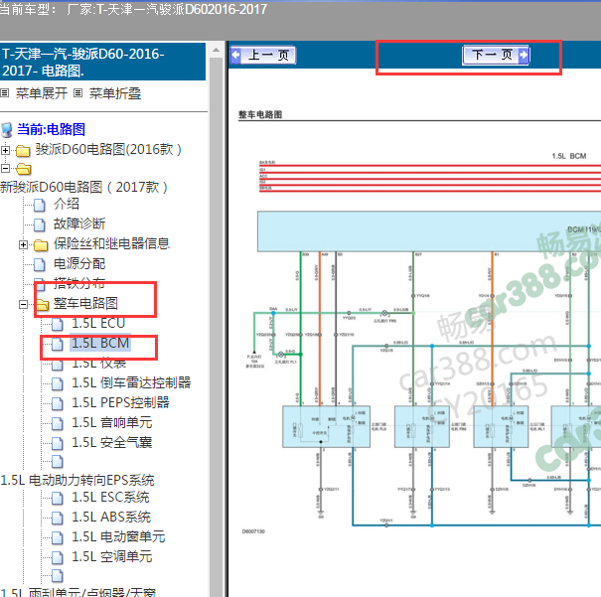
Task: Open the 介绍 page
Action: coord(67,204)
